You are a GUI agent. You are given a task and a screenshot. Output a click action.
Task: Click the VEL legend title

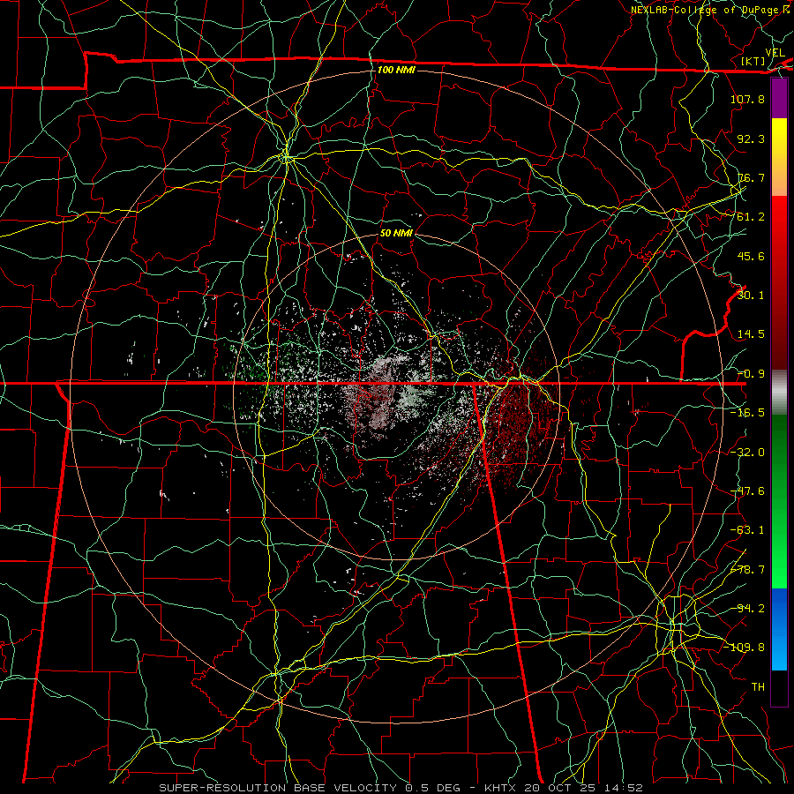(775, 53)
